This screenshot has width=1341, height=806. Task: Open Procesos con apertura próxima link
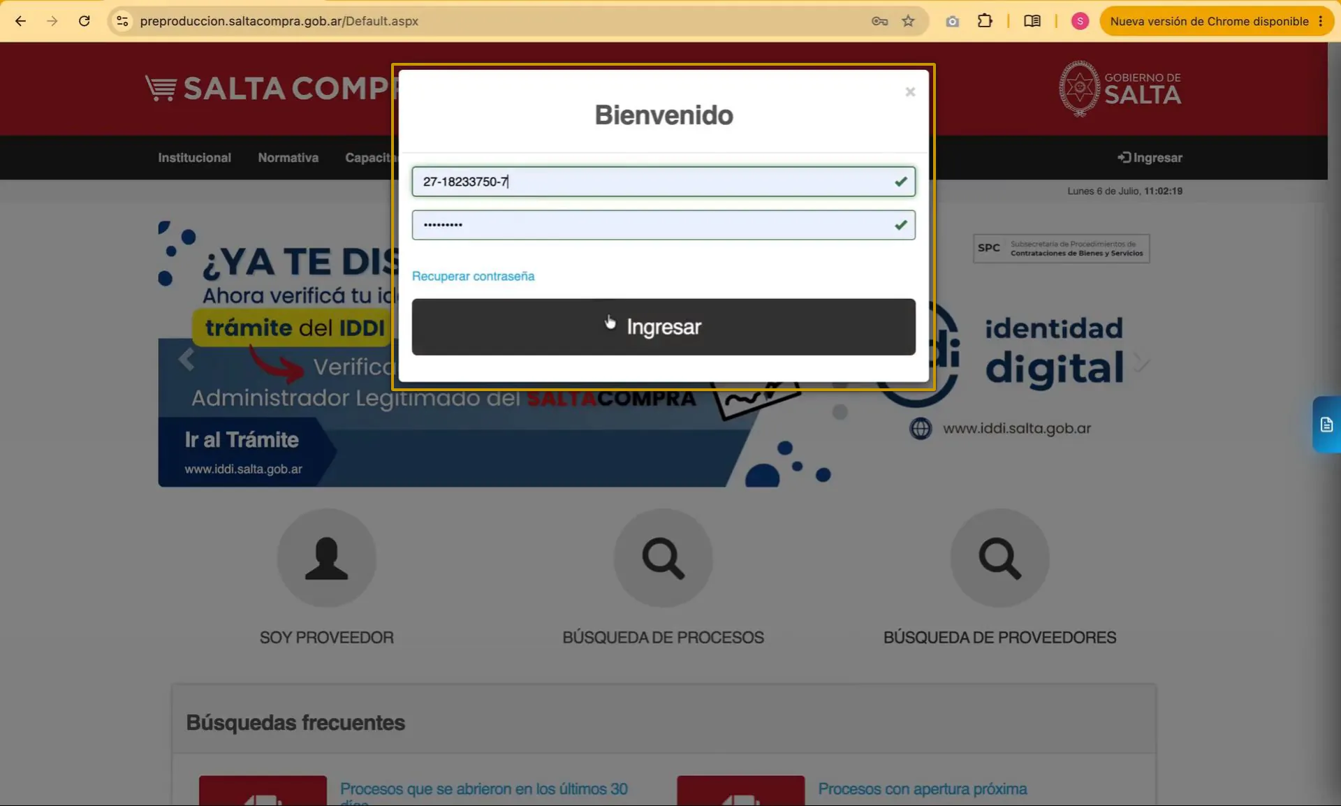click(923, 789)
